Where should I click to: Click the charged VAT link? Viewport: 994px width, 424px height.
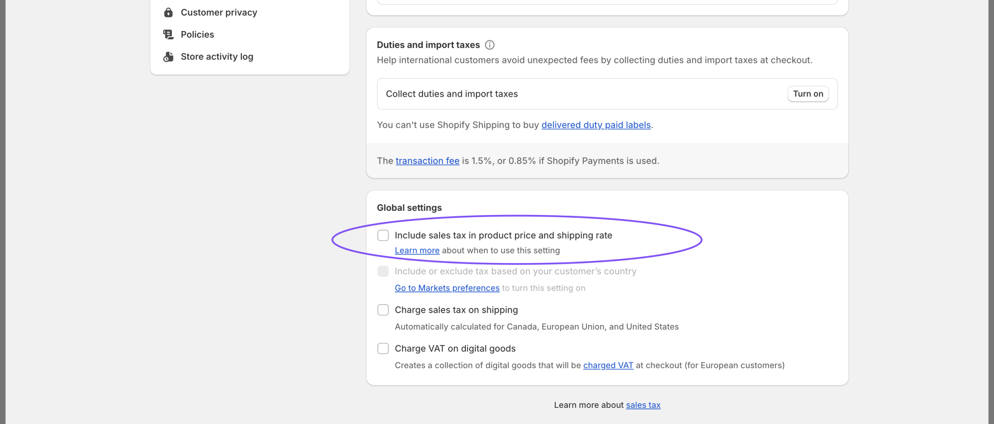[x=608, y=365]
